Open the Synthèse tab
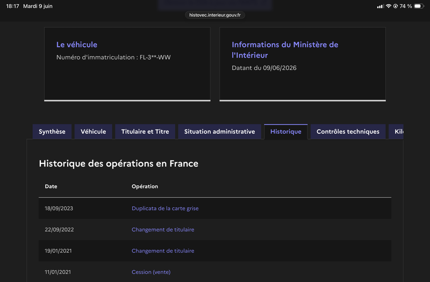The width and height of the screenshot is (430, 282). (x=52, y=132)
